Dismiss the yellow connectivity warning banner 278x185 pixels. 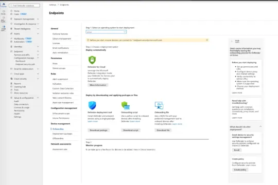[207, 40]
